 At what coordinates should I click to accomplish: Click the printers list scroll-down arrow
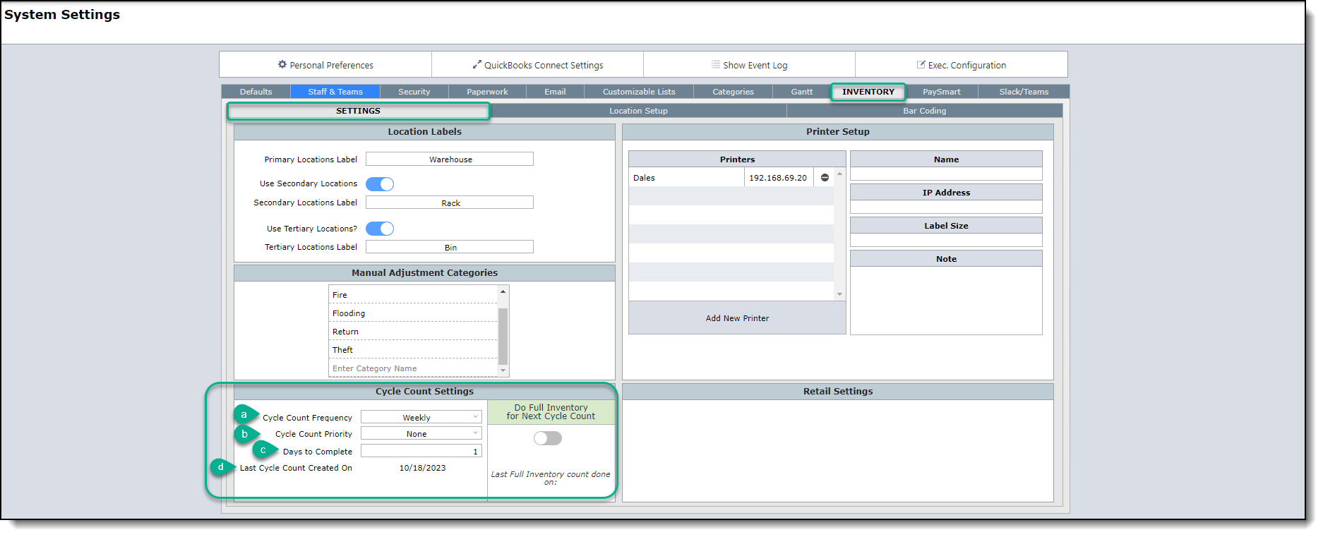(839, 294)
